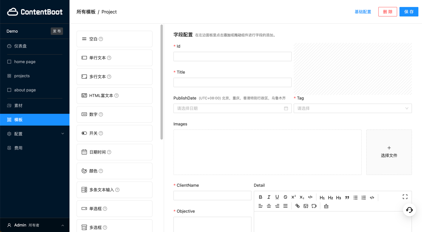Viewport: 422px width, 232px height.
Task: Expand the Detail editor to fullscreen
Action: click(405, 197)
